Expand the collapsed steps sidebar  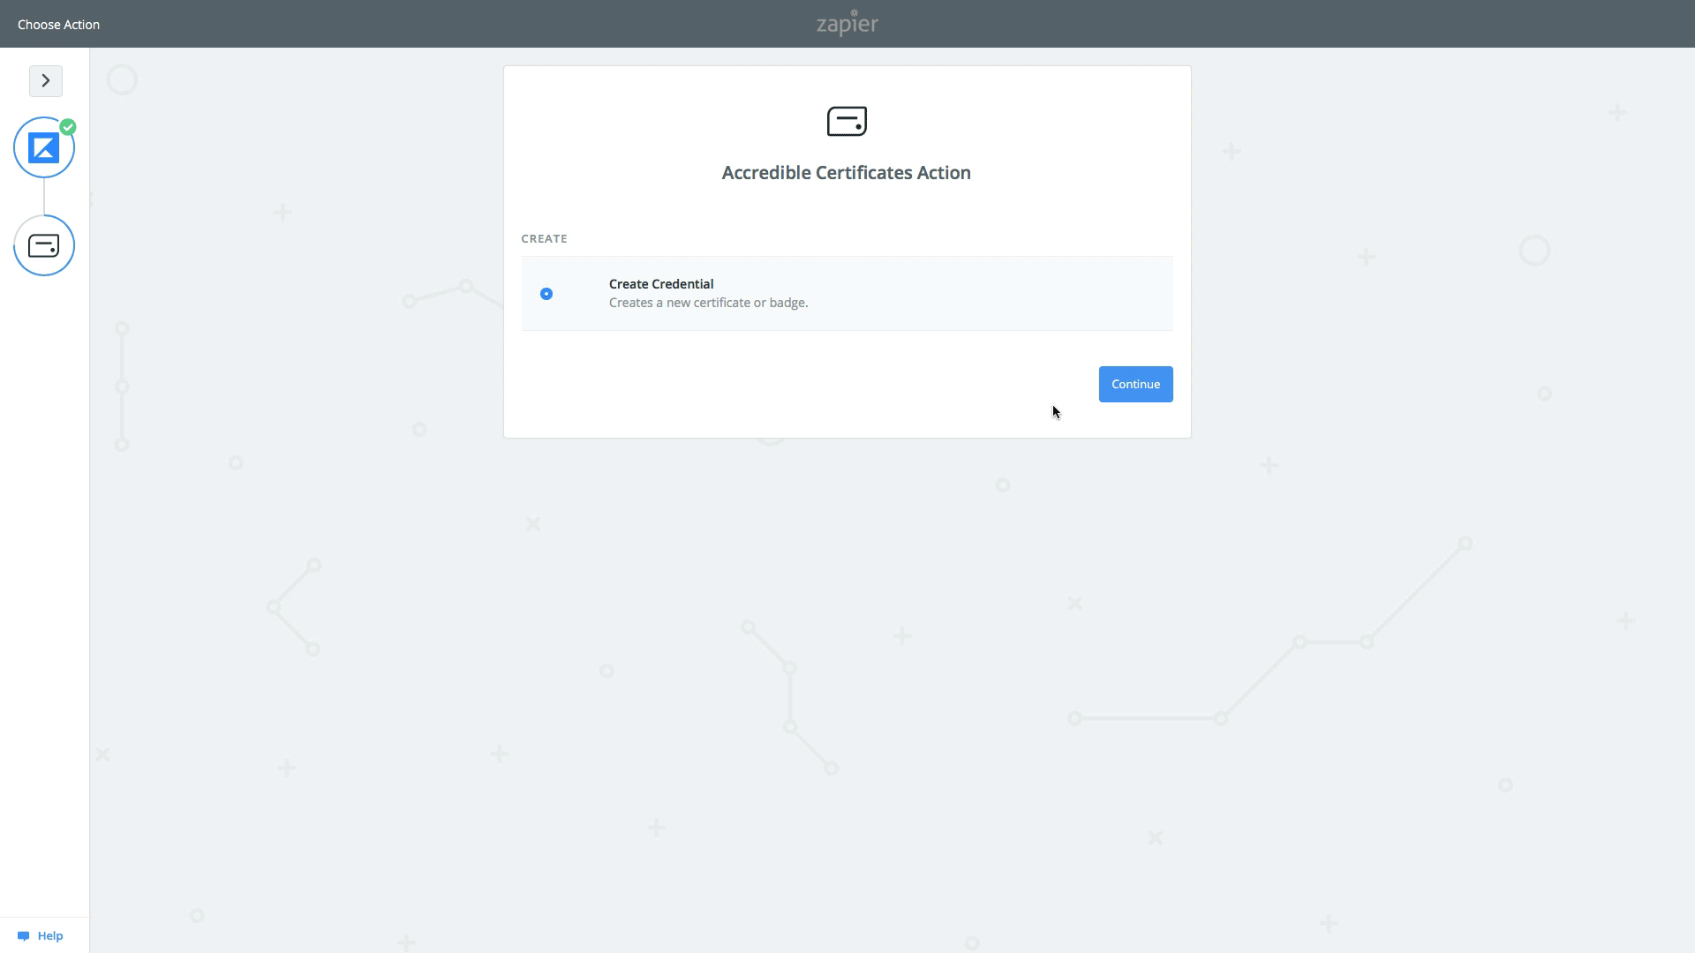[46, 80]
